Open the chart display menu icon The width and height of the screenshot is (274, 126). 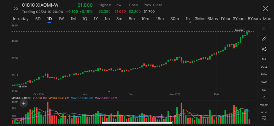point(264,29)
